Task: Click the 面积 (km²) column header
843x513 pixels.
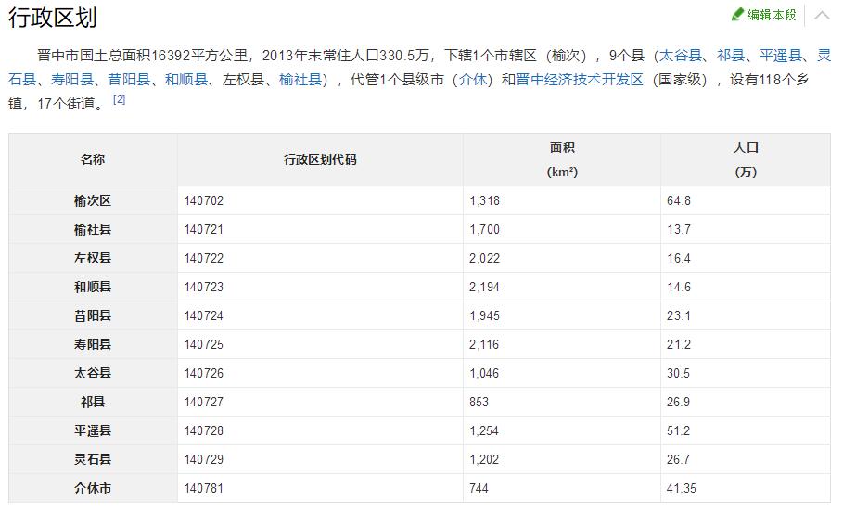Action: [x=562, y=160]
